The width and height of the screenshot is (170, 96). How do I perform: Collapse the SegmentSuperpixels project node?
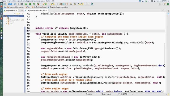click(5, 16)
